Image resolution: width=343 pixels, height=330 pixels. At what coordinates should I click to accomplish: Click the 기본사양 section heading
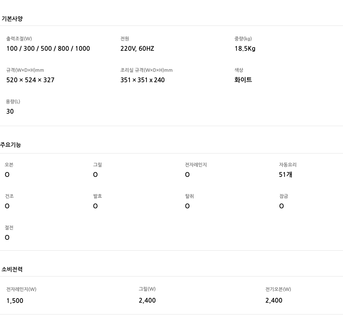12,19
